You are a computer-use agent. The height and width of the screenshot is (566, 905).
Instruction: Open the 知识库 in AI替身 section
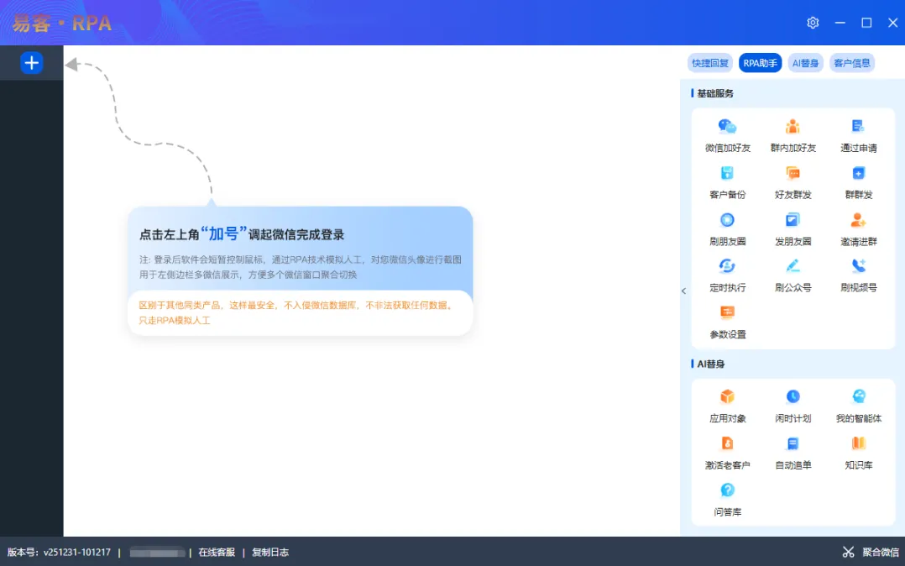pyautogui.click(x=856, y=452)
